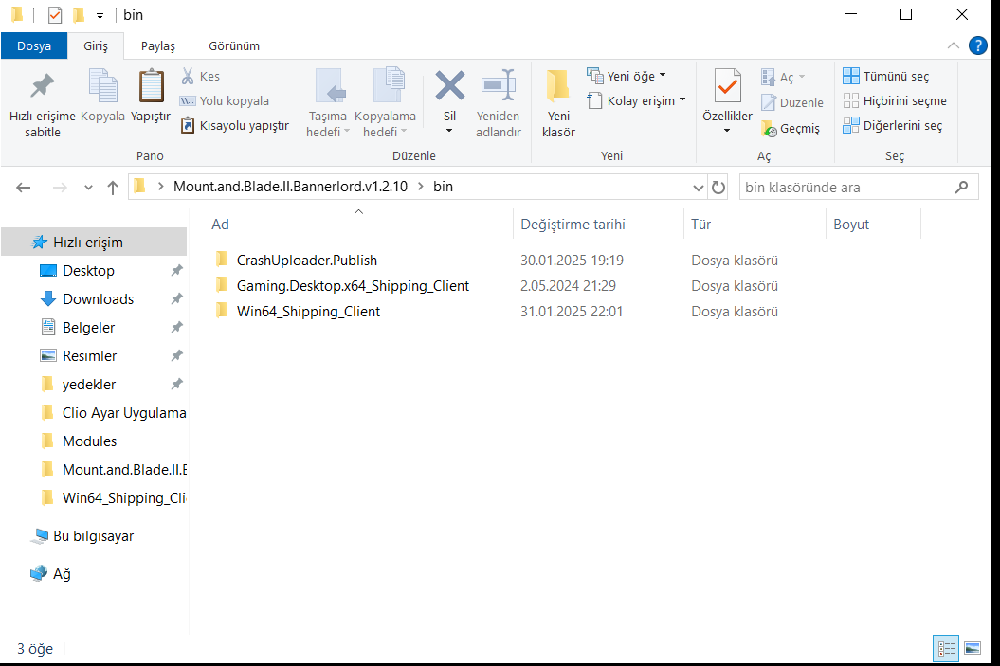This screenshot has width=1000, height=666.
Task: Click Hiçbirini seçme (select none)
Action: [895, 100]
